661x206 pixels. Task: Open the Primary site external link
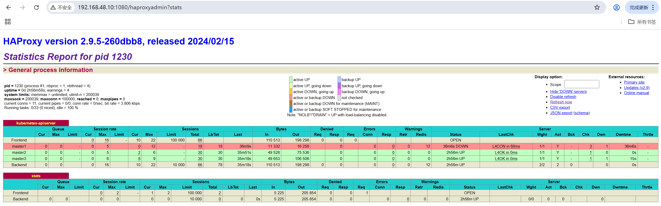click(634, 82)
